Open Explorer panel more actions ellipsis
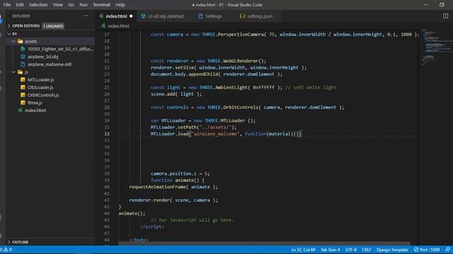 86,16
